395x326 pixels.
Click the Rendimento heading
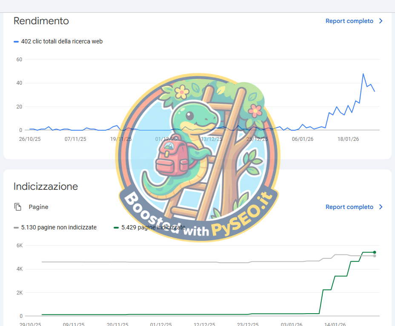click(x=41, y=21)
